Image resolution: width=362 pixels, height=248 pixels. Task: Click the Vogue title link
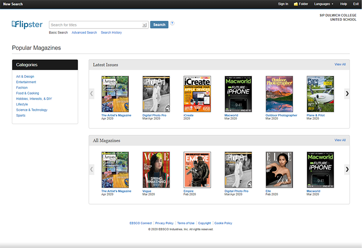click(x=147, y=191)
